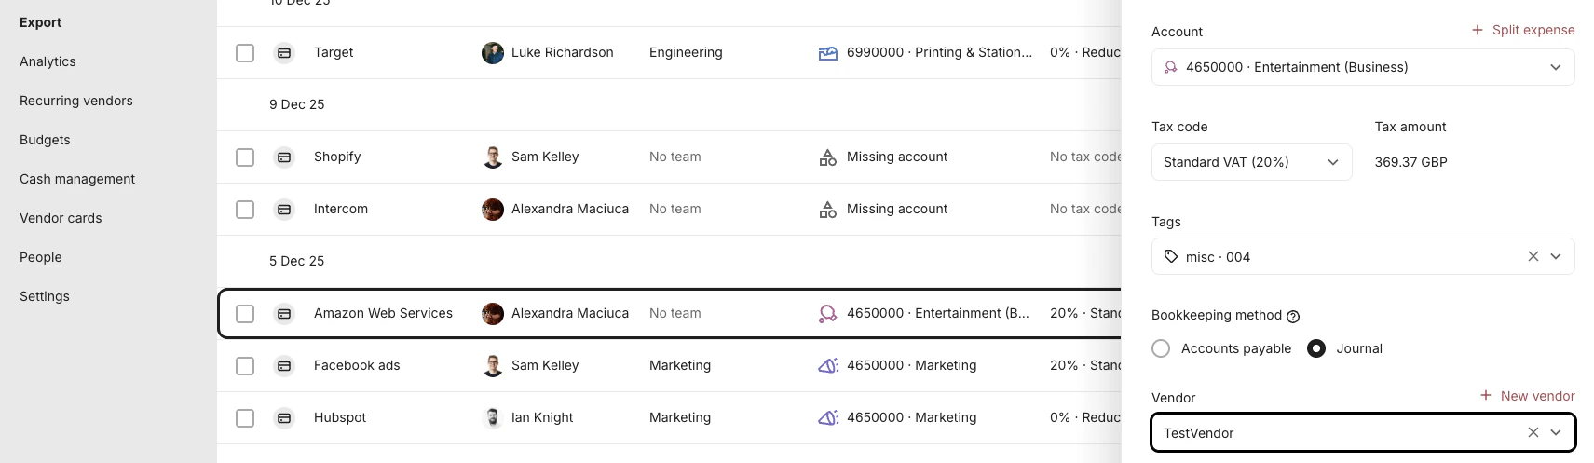Clear the TestVendor vendor selection

1533,432
